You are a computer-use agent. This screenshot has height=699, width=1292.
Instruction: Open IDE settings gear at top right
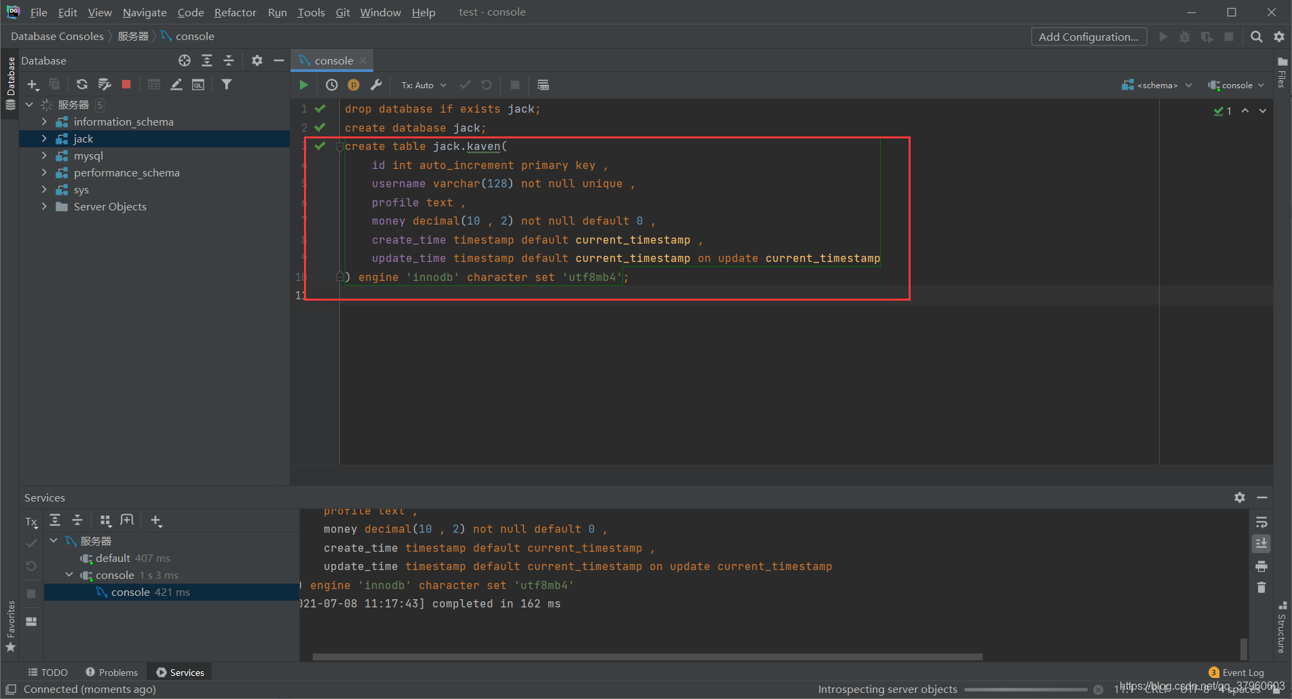pyautogui.click(x=1279, y=37)
